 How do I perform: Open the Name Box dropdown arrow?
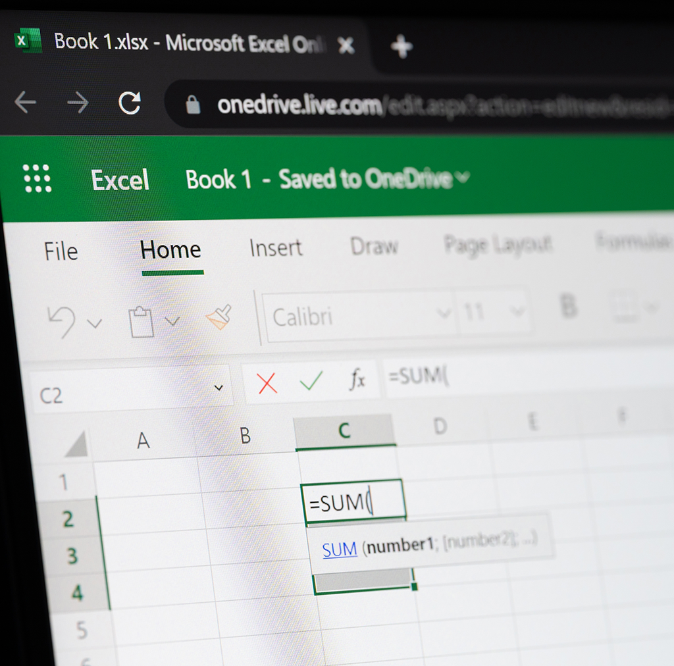tap(219, 388)
